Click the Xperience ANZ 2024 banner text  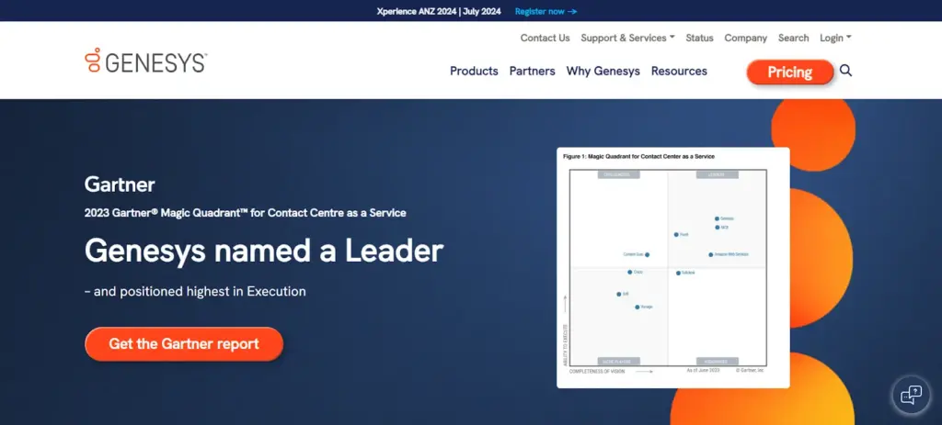click(439, 11)
